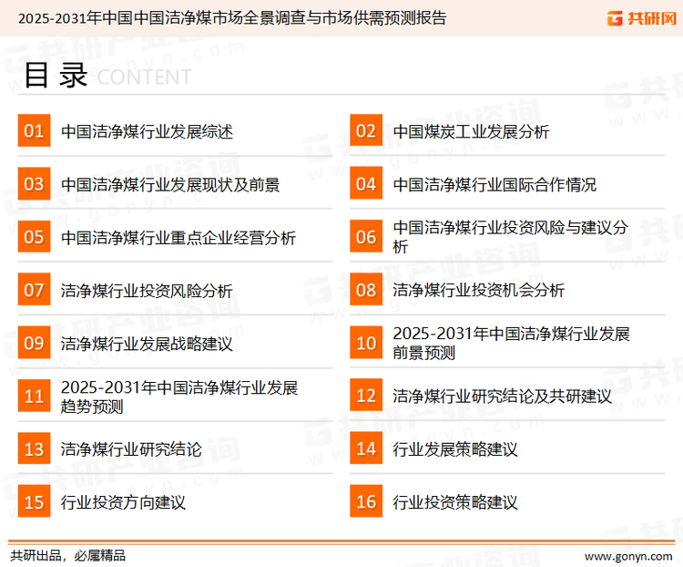Click the orange 05 number box
The width and height of the screenshot is (683, 567).
(x=34, y=237)
